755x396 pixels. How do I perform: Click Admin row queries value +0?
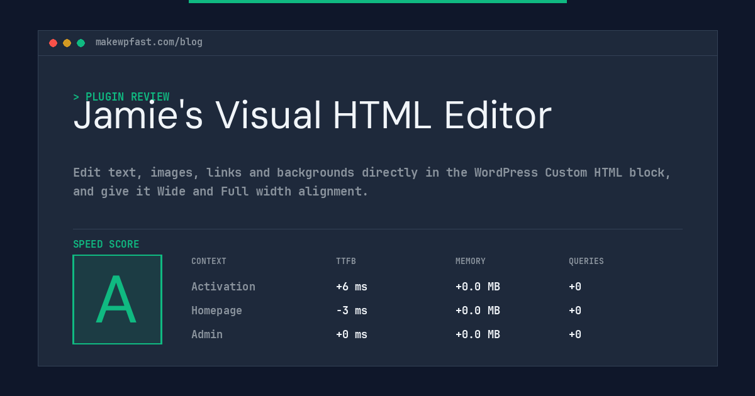point(575,334)
